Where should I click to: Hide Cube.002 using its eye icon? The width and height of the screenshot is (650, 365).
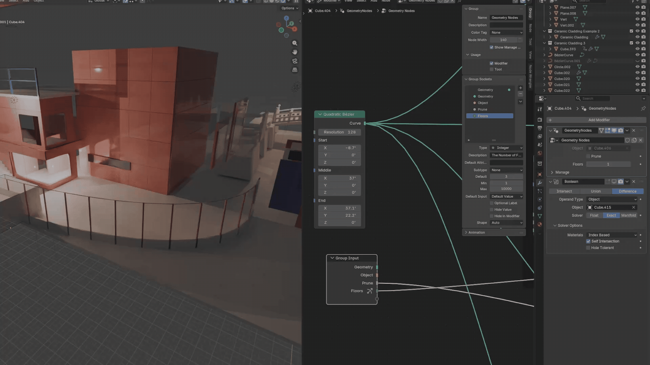point(637,73)
